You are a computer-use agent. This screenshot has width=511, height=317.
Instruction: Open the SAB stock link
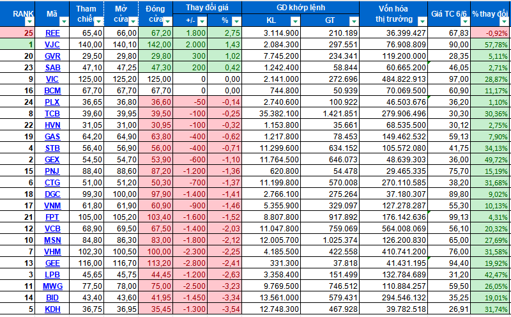point(52,68)
